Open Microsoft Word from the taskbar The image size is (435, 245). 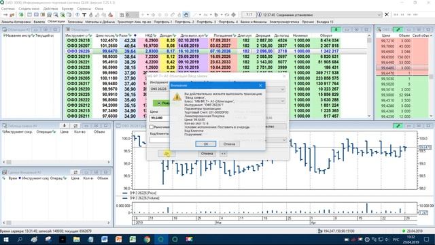click(x=104, y=239)
